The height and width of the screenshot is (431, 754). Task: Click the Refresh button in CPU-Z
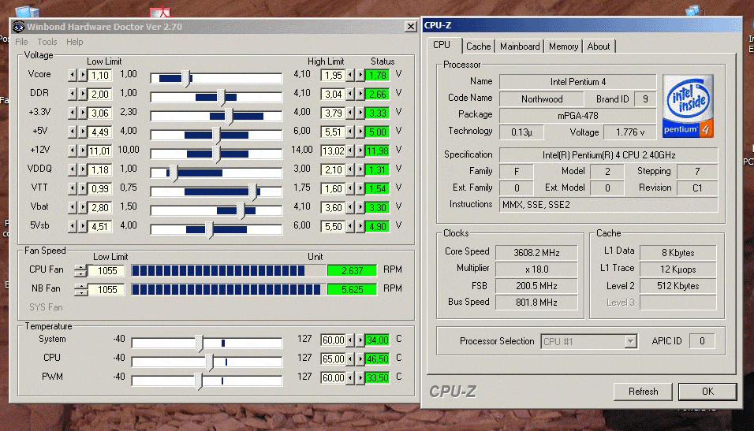coord(643,391)
